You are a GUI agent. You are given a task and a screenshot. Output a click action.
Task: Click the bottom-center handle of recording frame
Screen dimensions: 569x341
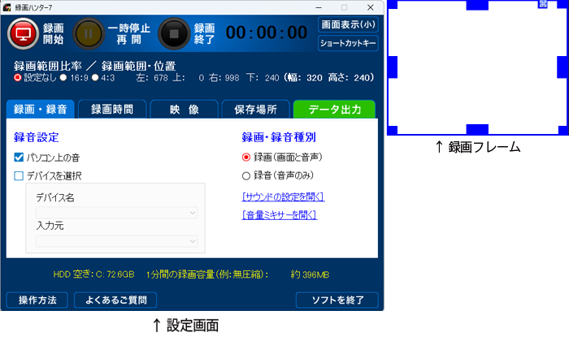pyautogui.click(x=477, y=129)
